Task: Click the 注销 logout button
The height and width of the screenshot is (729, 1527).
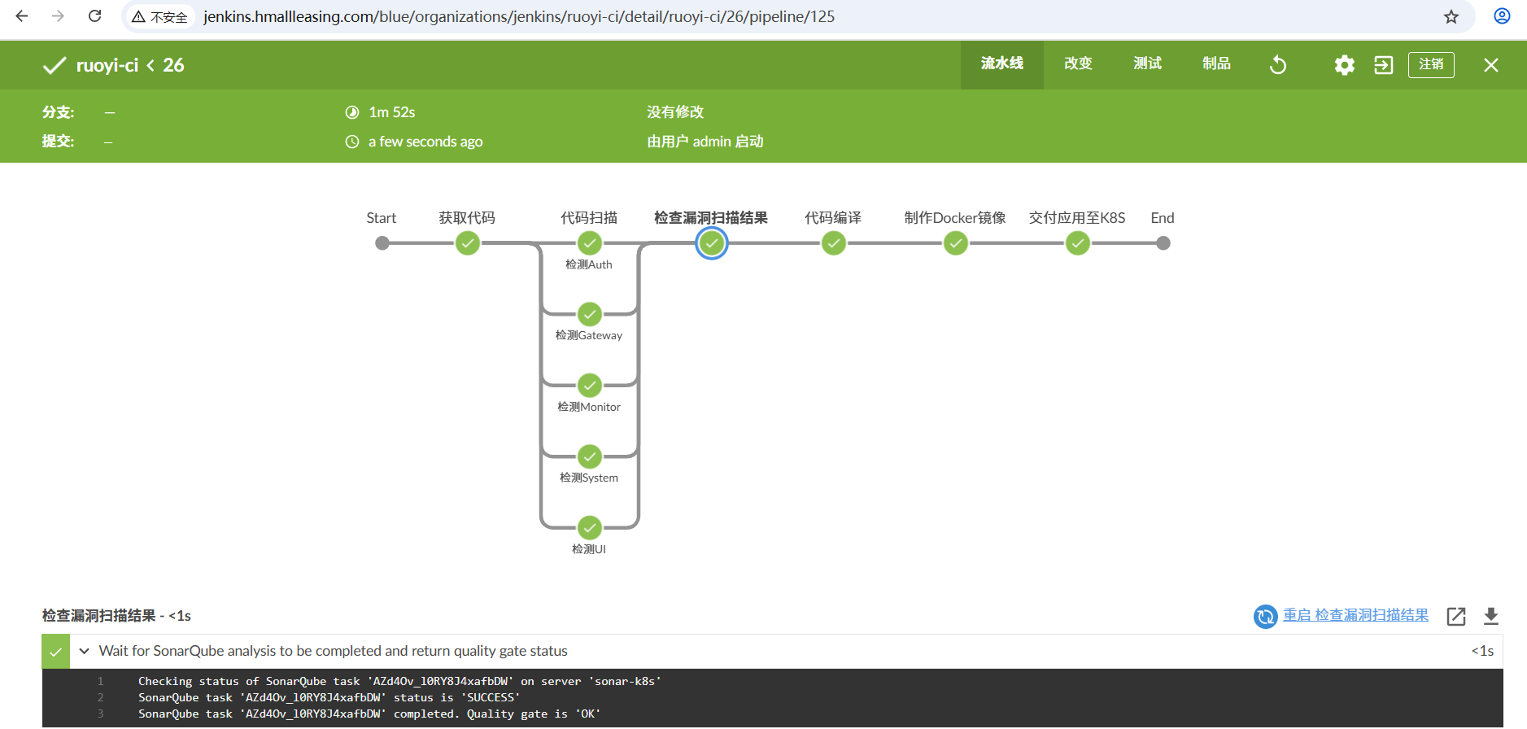Action: pos(1430,64)
